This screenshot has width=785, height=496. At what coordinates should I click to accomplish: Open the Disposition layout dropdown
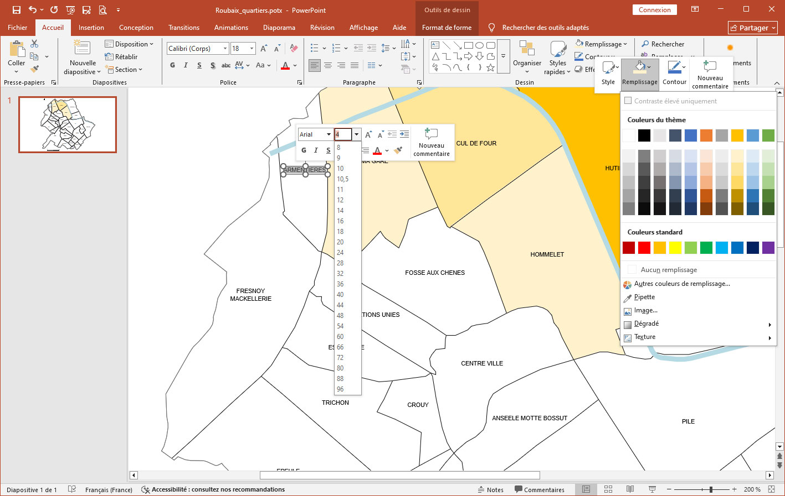coord(131,44)
